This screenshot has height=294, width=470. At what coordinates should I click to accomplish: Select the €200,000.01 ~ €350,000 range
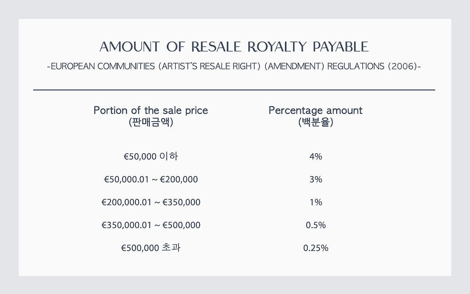[151, 202]
